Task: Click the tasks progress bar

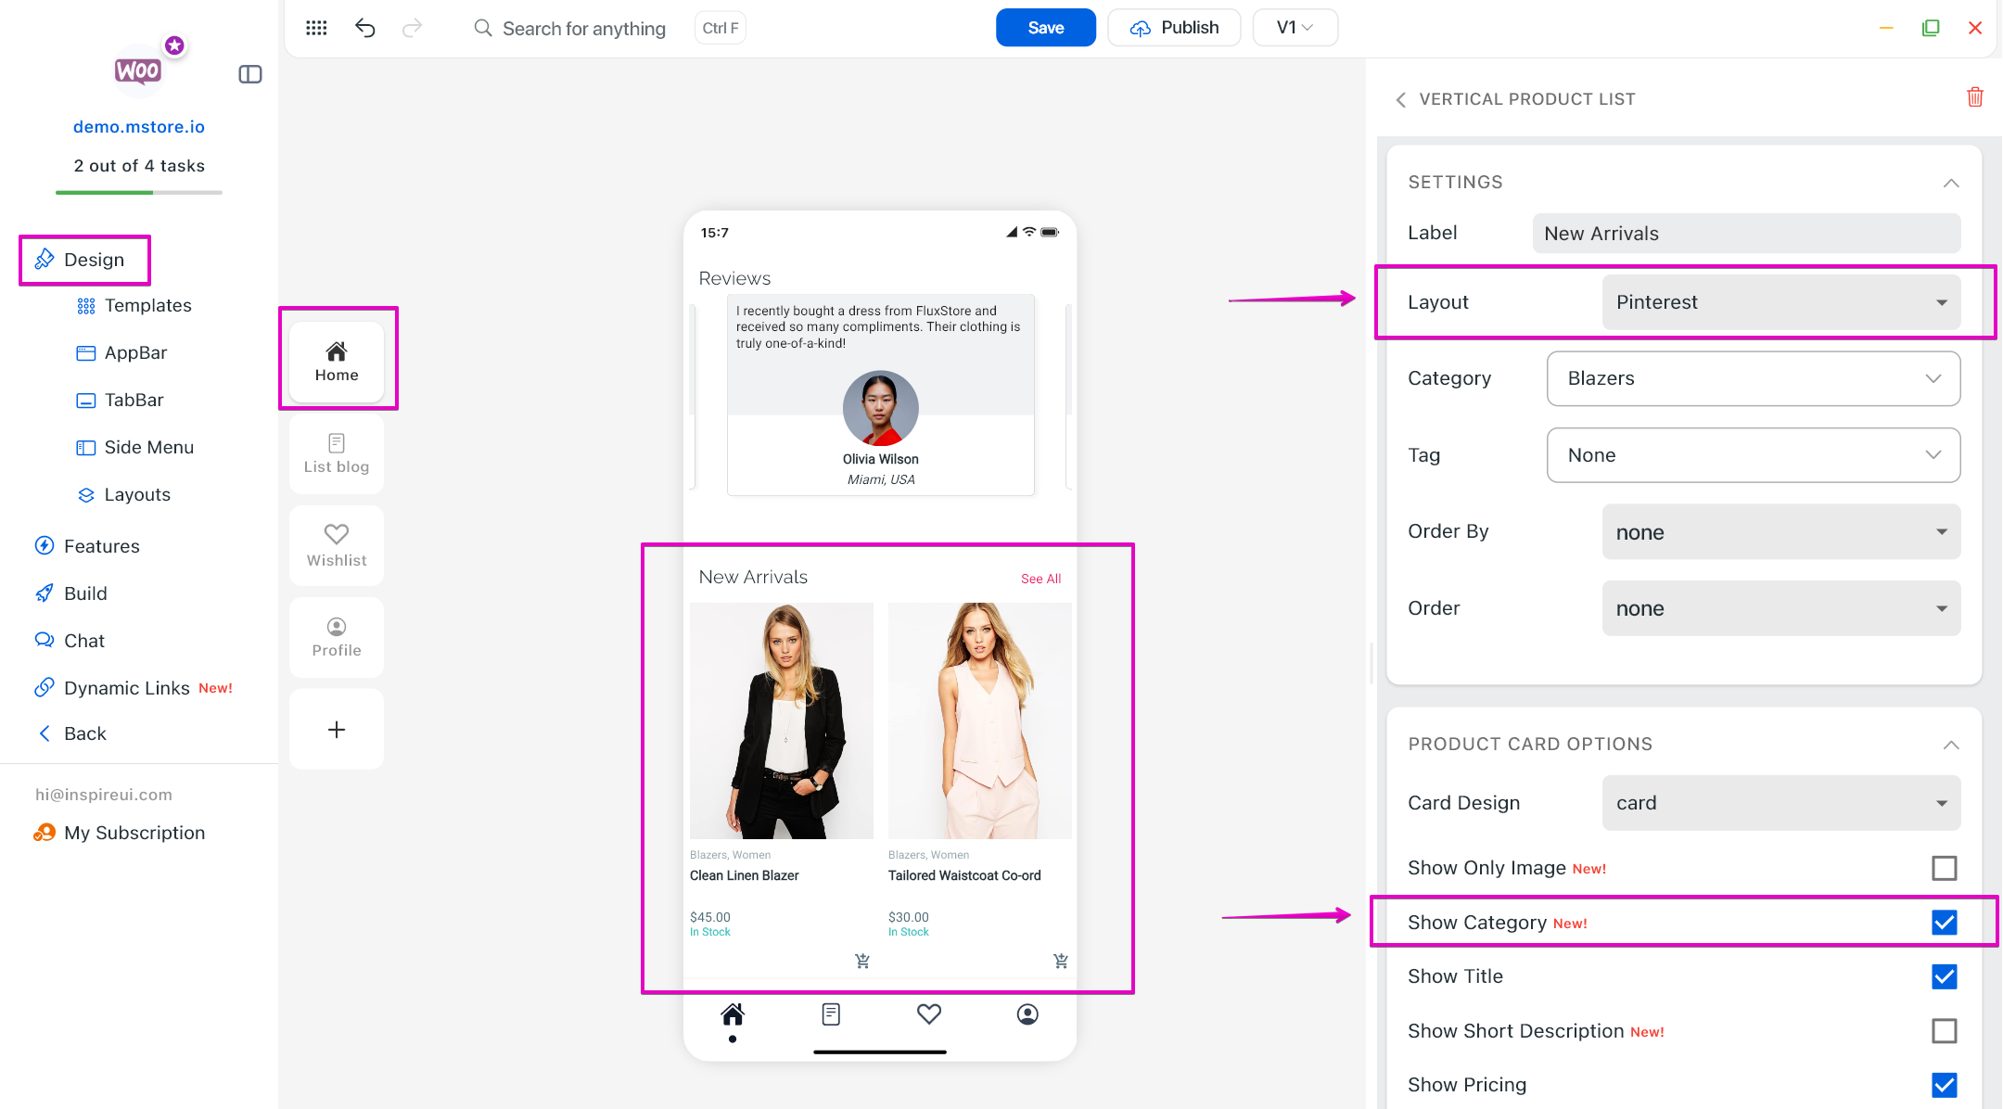Action: 139,192
